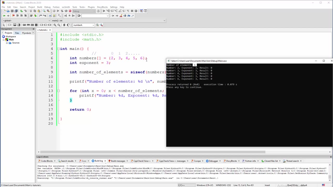Click the Replace icon in the toolbar
Viewport: 333px width, 187px height.
[48, 11]
